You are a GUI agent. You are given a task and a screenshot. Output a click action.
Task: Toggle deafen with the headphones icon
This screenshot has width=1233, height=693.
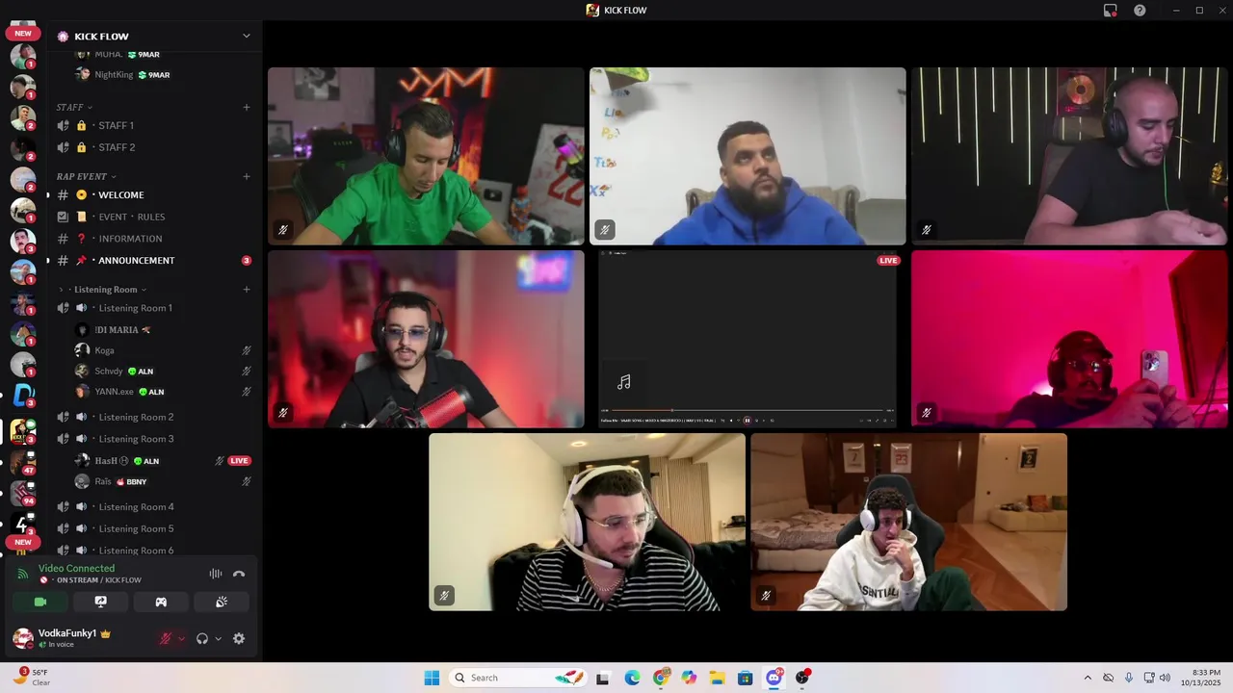[202, 638]
